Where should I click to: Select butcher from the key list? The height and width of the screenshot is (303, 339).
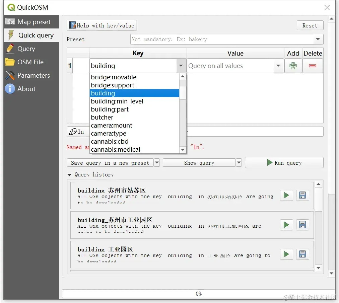[134, 118]
